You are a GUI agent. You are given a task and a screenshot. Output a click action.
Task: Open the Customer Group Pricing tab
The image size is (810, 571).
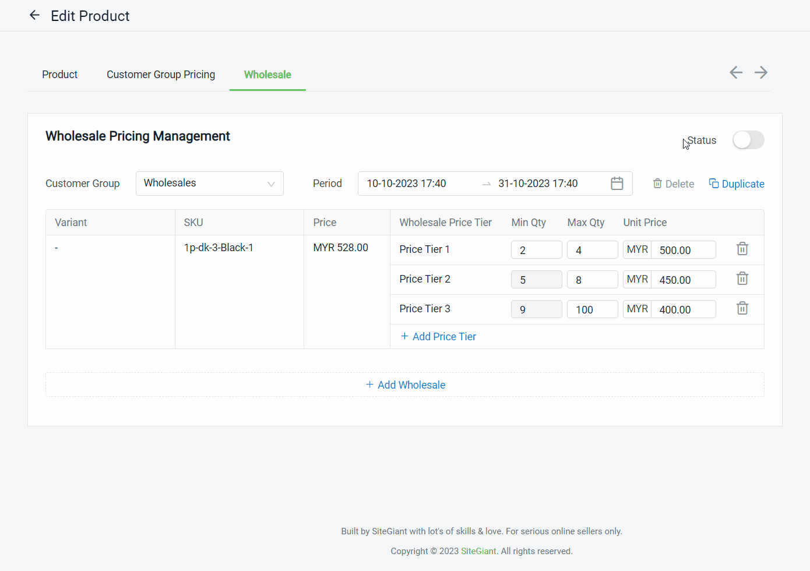click(x=161, y=75)
